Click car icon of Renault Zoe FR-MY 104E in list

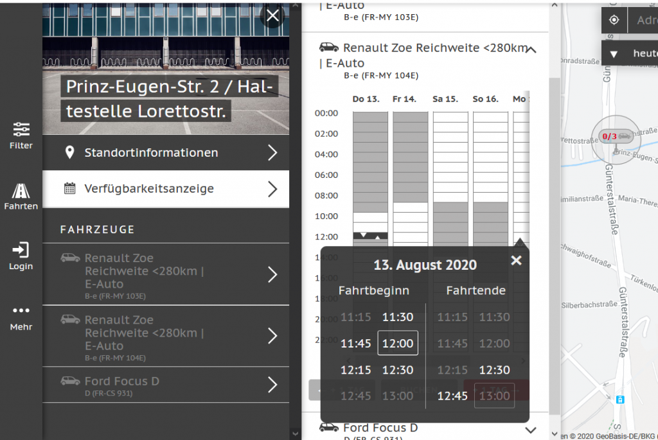(x=71, y=319)
